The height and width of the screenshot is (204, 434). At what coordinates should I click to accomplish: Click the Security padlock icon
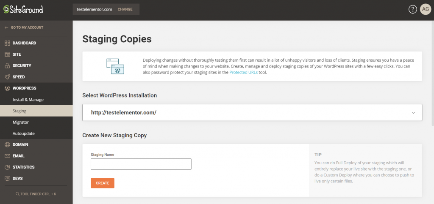7,66
